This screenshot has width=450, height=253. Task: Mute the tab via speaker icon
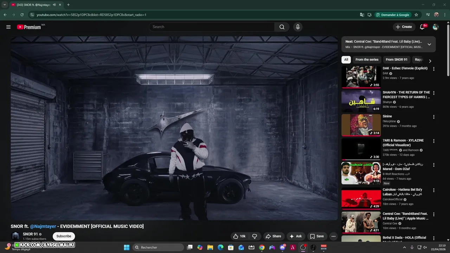[x=54, y=5]
